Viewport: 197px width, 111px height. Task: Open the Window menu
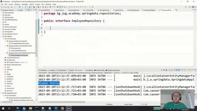tap(48, 4)
